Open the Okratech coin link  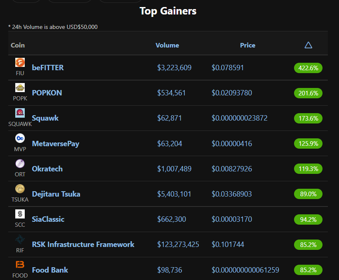click(x=47, y=168)
